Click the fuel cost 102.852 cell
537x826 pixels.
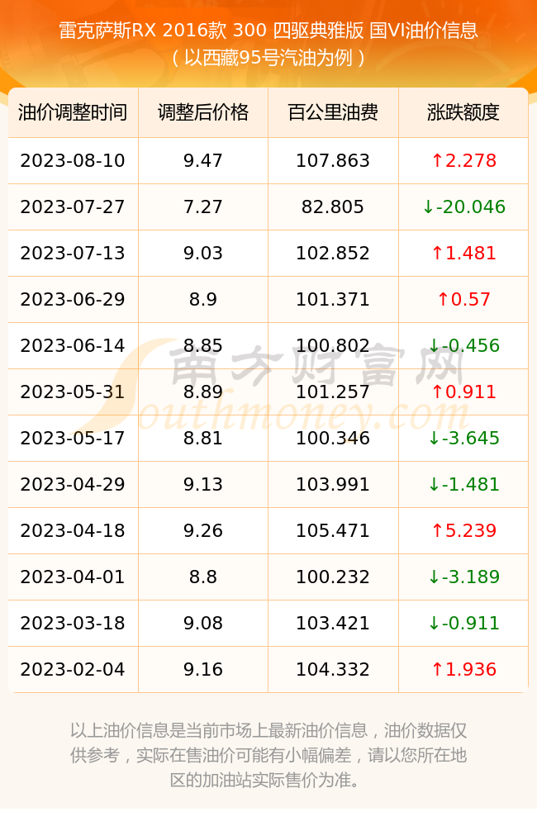(333, 254)
